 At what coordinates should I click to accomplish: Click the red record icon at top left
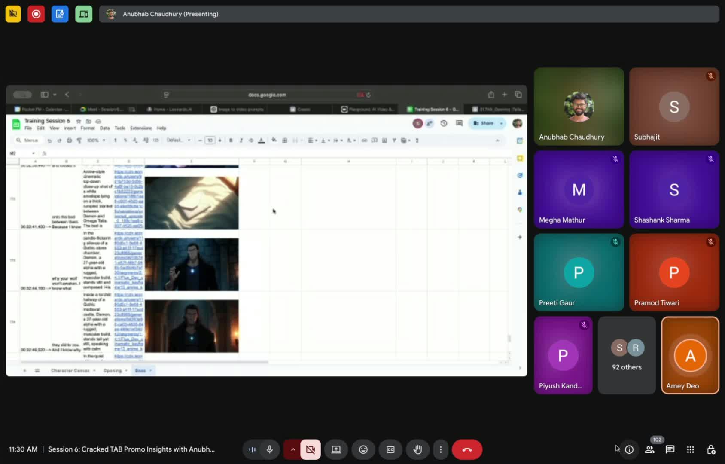point(36,14)
